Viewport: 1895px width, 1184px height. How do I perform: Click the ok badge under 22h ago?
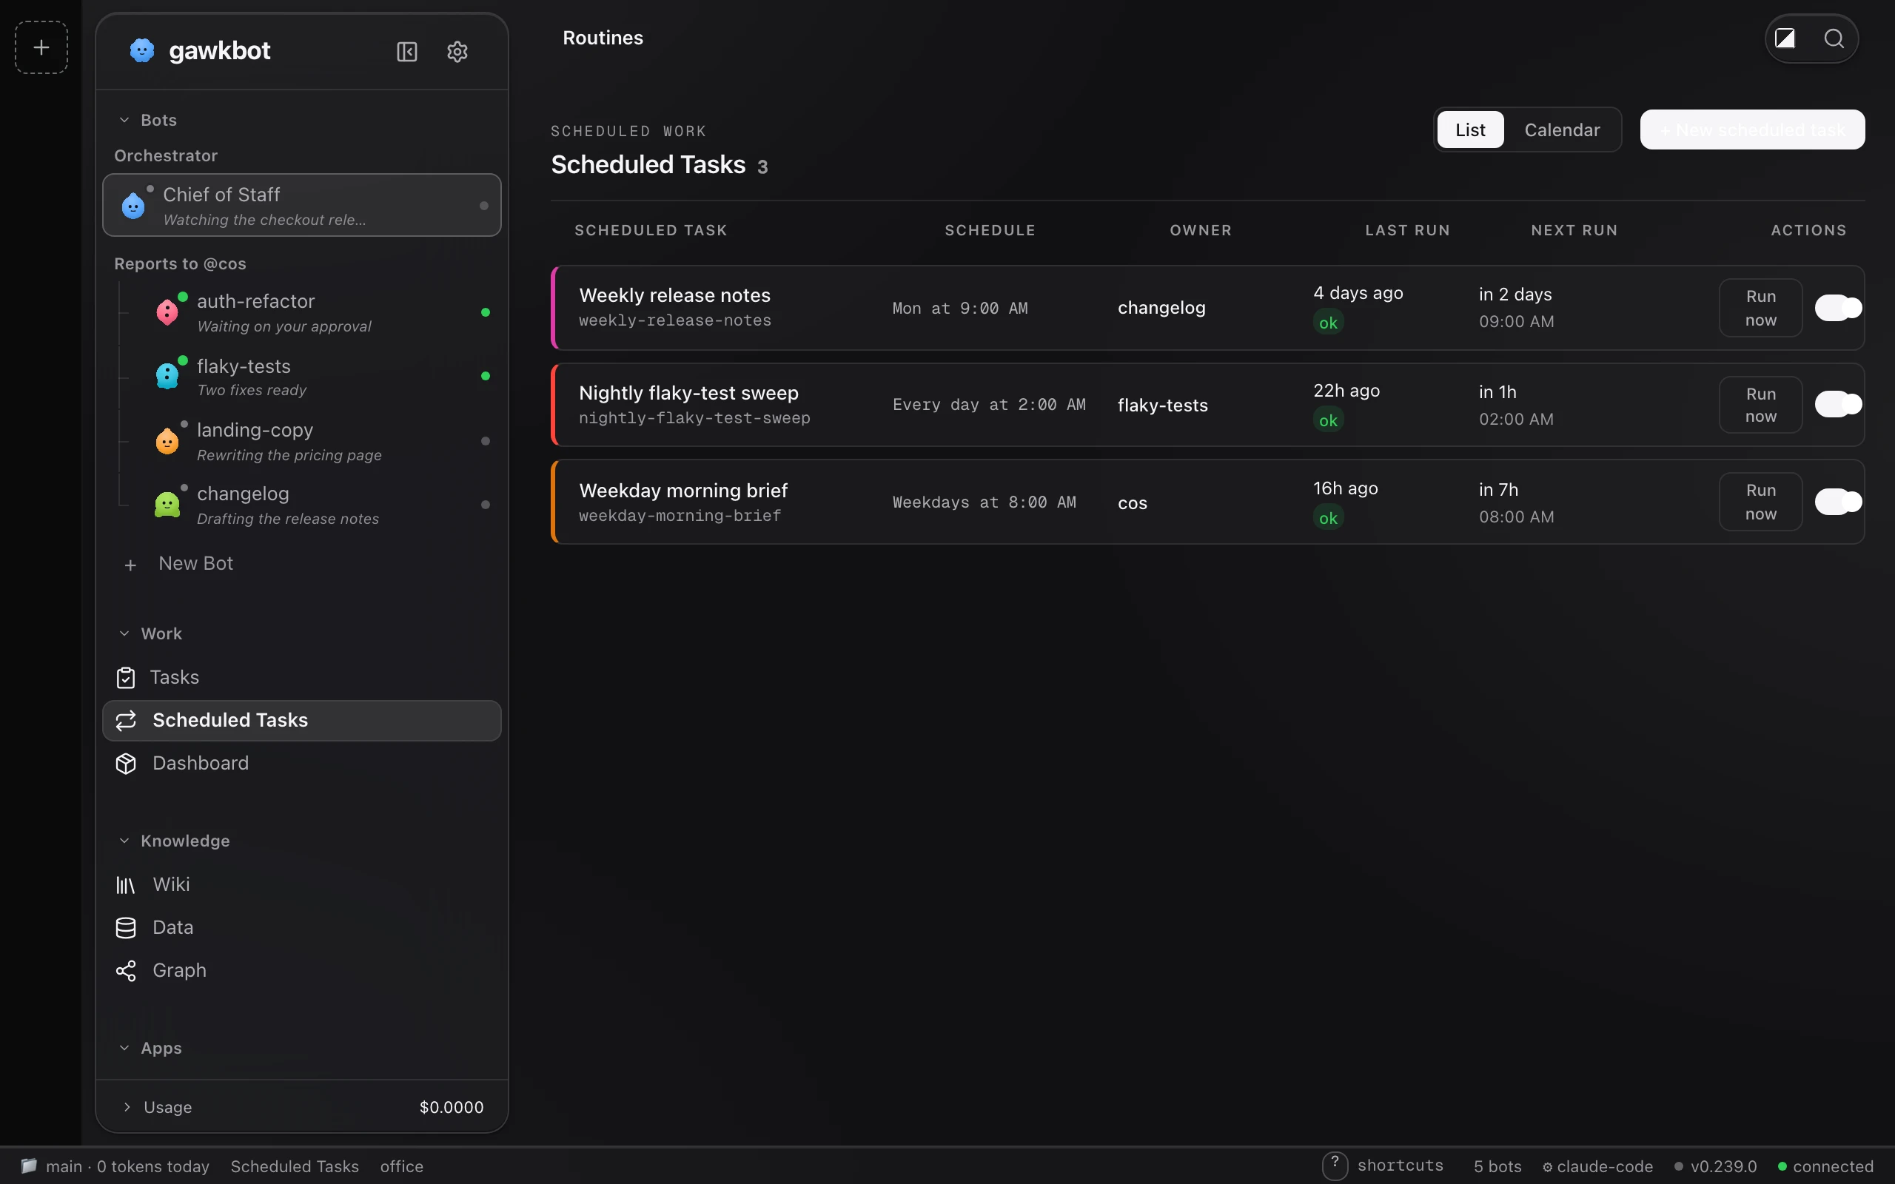pos(1328,420)
